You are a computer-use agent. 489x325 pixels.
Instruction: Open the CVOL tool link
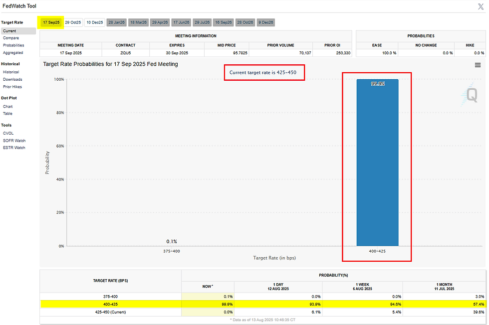pyautogui.click(x=8, y=134)
